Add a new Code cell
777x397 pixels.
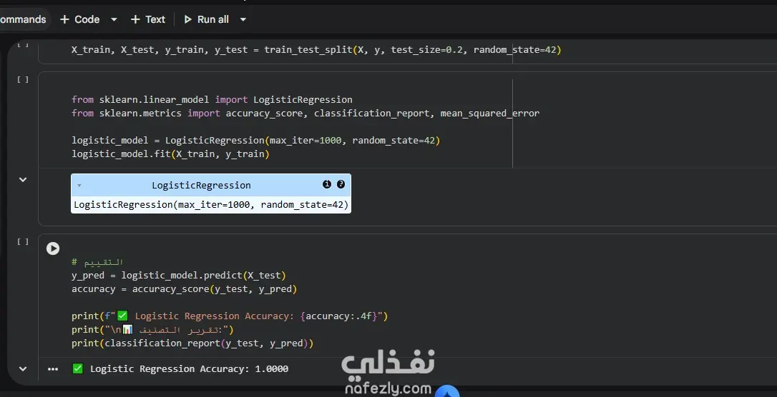coord(80,19)
